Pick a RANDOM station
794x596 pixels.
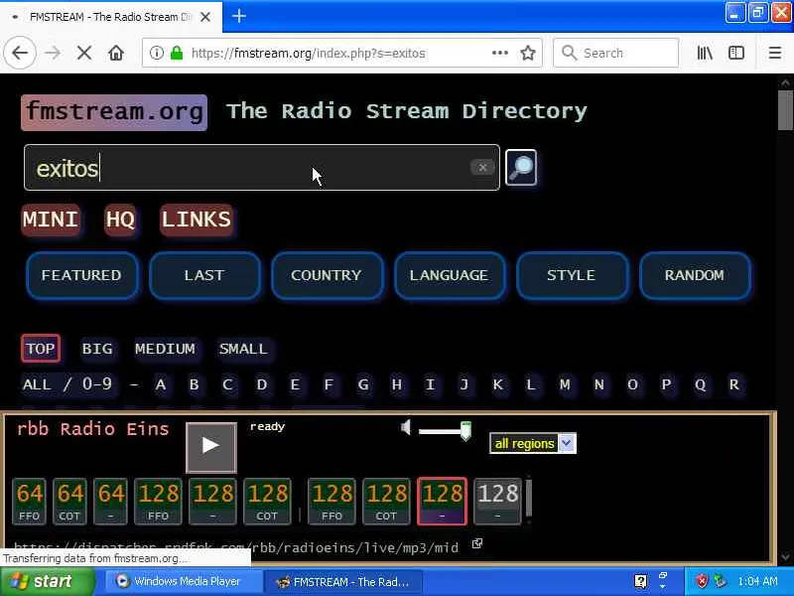(x=695, y=275)
